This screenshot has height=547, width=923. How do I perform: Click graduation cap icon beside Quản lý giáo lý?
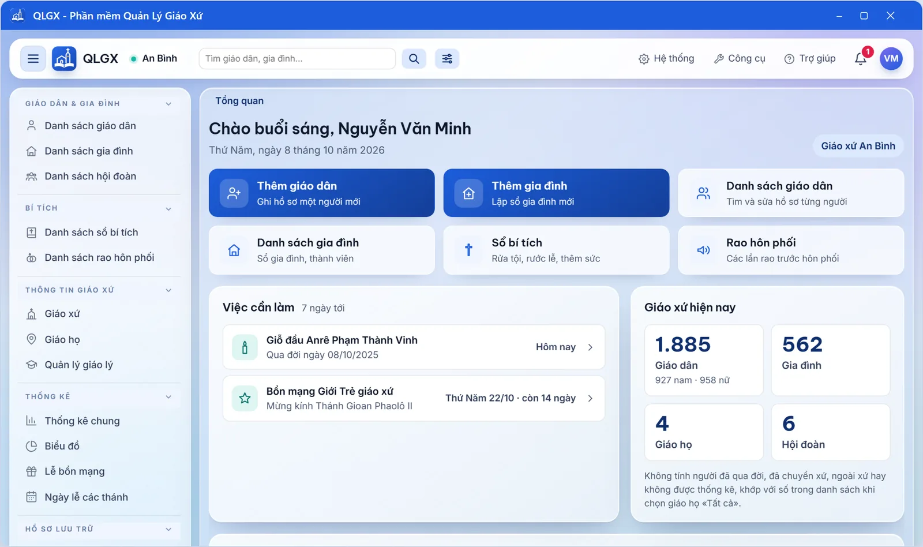pos(32,365)
